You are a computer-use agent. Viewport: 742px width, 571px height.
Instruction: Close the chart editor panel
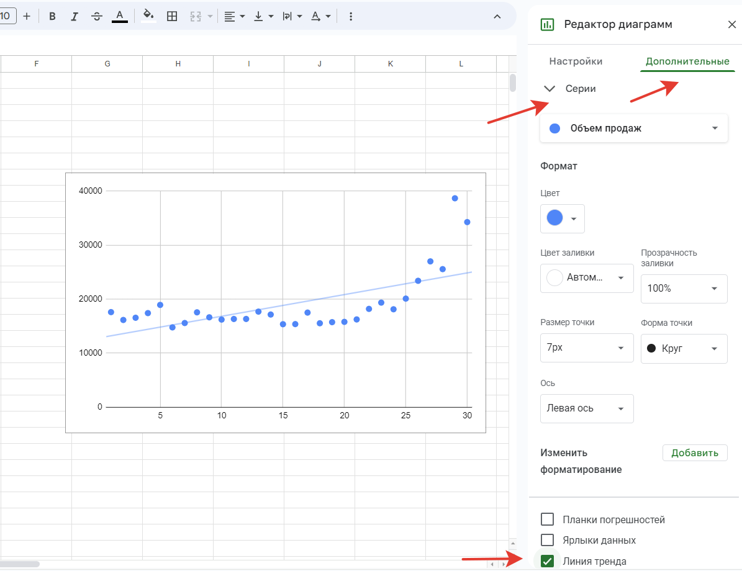731,24
